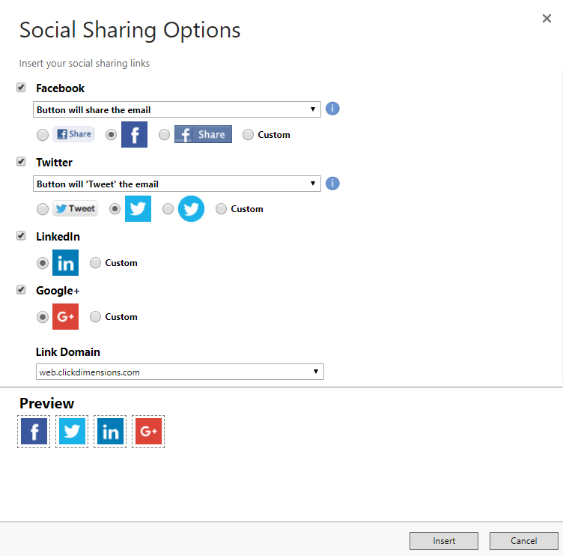
Task: Click the Cancel button
Action: tap(524, 541)
